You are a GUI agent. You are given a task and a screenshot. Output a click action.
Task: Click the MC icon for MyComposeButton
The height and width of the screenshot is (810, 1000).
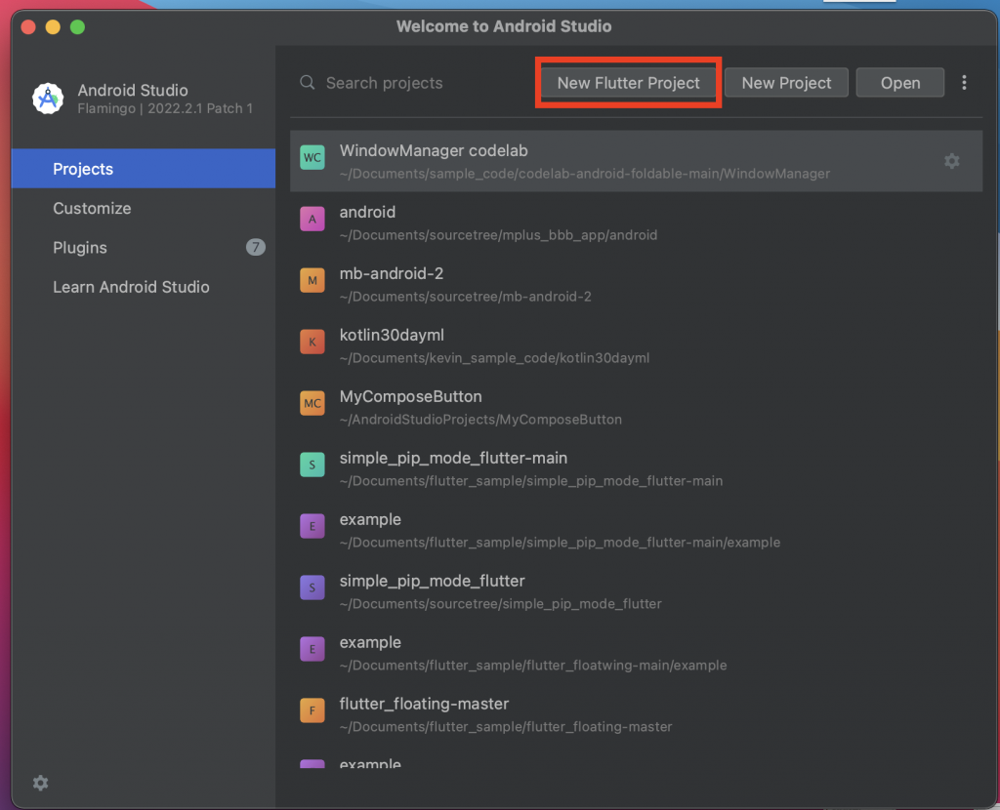(x=312, y=403)
